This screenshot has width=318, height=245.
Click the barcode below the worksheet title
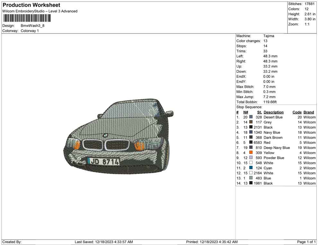[x=27, y=18]
